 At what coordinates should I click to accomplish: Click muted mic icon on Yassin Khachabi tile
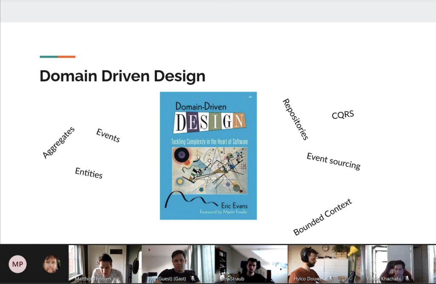pos(407,278)
